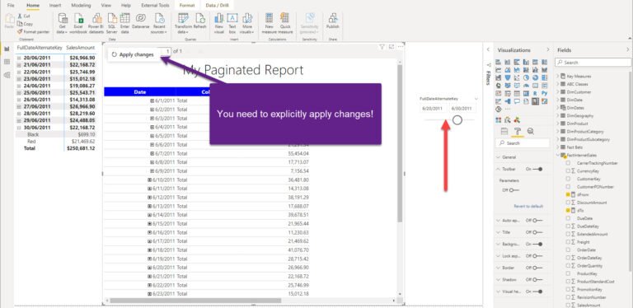
Task: Switch to Model view in sidebar
Action: [x=7, y=75]
